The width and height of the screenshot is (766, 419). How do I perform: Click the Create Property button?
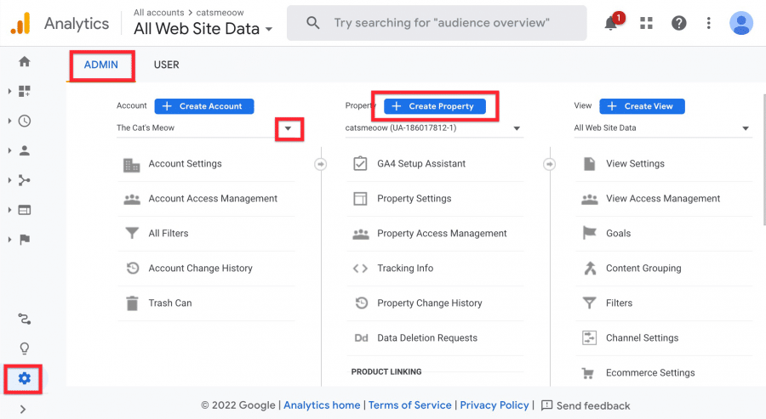tap(435, 106)
